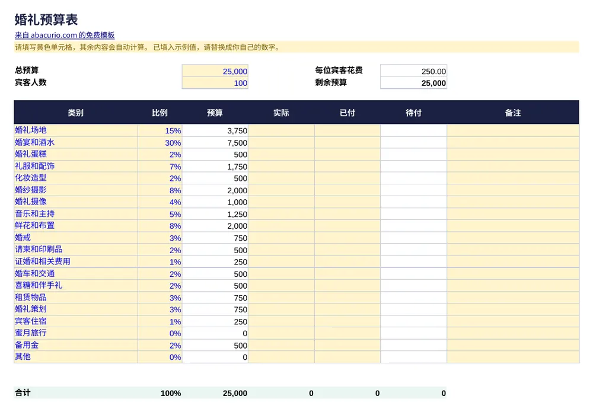Select the 鲜花和布置 category cell
Viewport: 593px width, 412px height.
(76, 226)
